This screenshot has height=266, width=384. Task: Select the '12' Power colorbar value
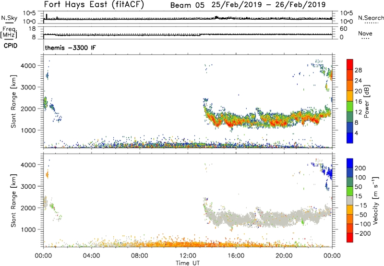tap(358, 112)
